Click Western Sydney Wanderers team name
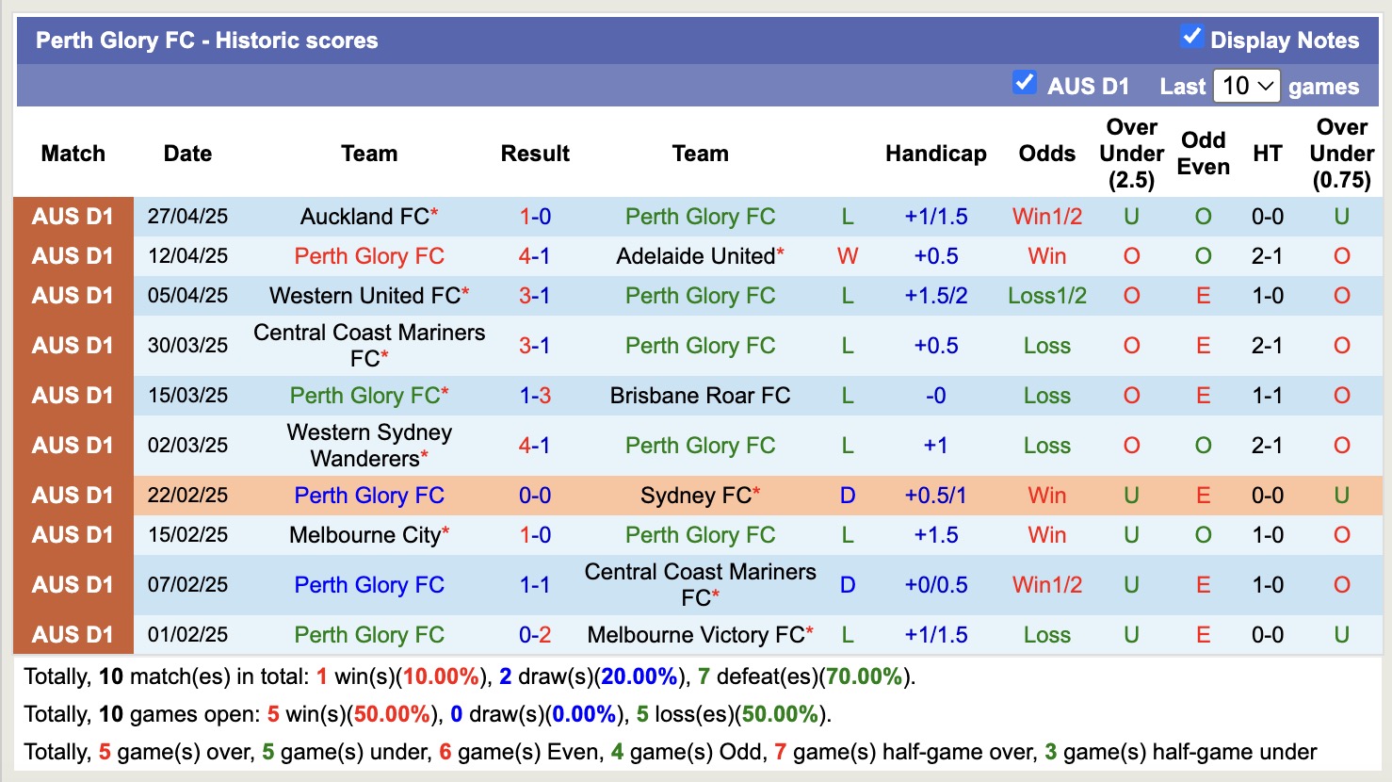1392x782 pixels. pos(369,444)
